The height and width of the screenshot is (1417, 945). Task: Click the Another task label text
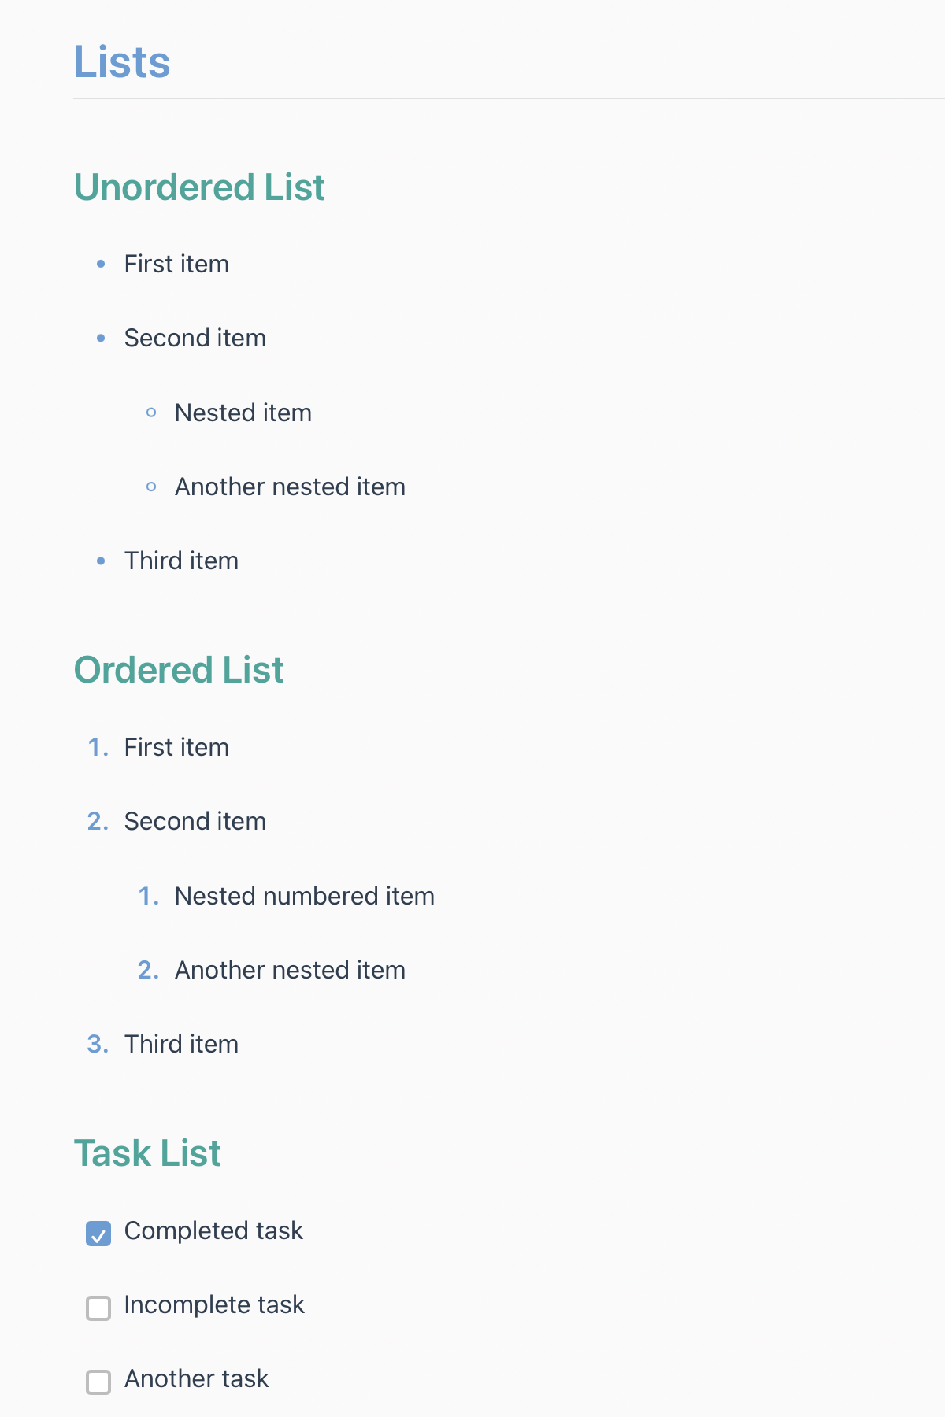(197, 1378)
